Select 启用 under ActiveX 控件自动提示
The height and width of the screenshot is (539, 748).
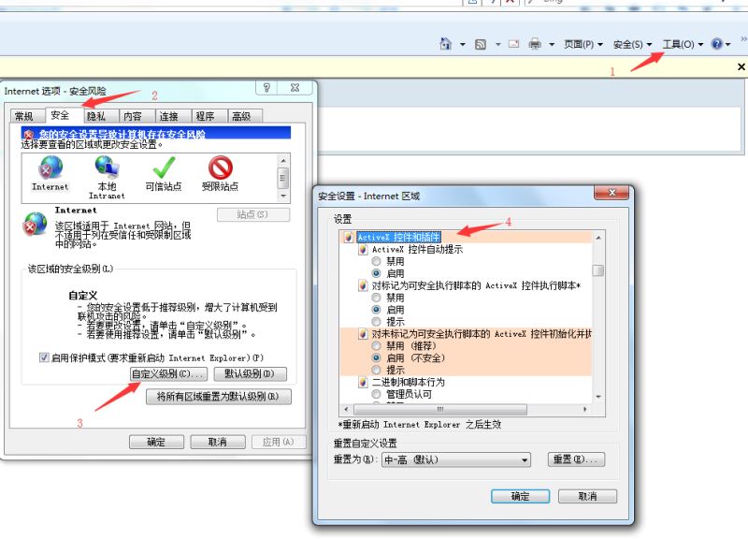pyautogui.click(x=377, y=273)
